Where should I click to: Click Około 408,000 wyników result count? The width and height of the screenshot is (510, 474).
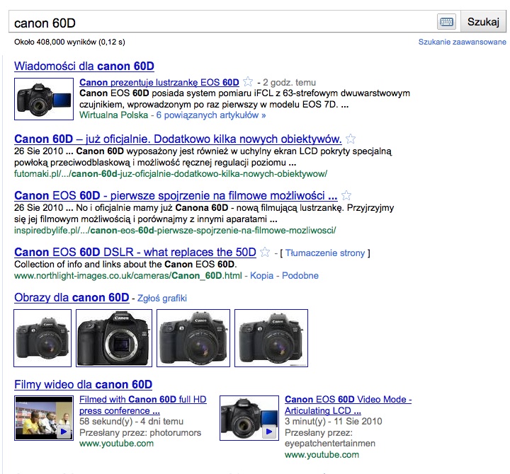[x=69, y=42]
